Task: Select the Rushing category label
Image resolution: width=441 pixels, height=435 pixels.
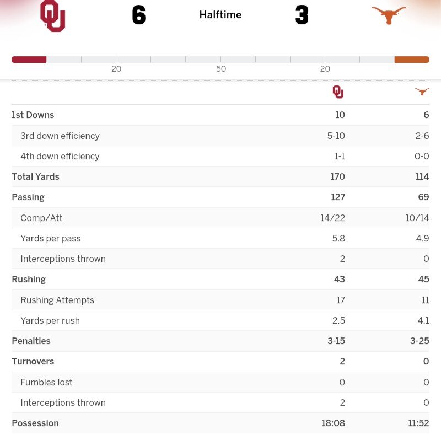Action: (x=29, y=280)
